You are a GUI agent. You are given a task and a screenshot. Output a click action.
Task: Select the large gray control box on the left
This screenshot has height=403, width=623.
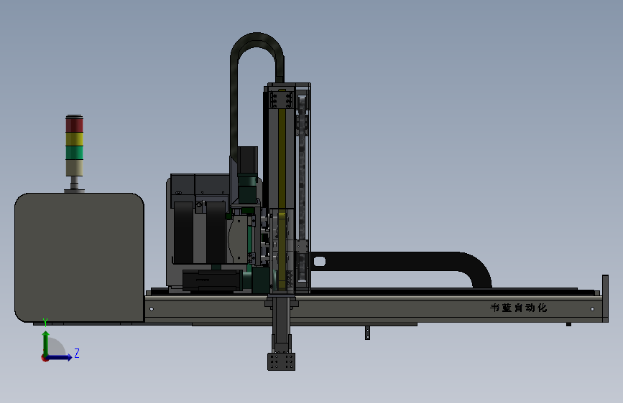(80, 257)
